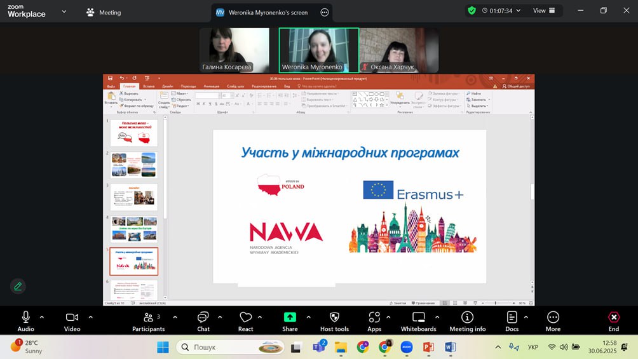Select slide 3 thumbnail in slide pane
The image size is (638, 359).
[134, 197]
